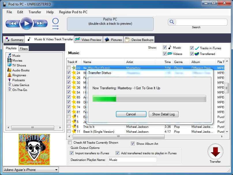This screenshot has width=233, height=175.
Task: Select Ringtones playlist
Action: [x=17, y=75]
